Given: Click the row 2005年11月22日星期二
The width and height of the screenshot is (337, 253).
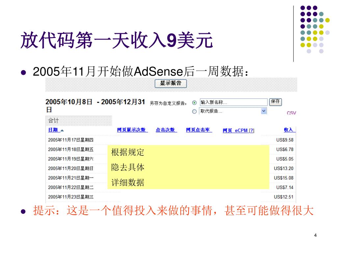Looking at the screenshot, I should [x=171, y=187].
